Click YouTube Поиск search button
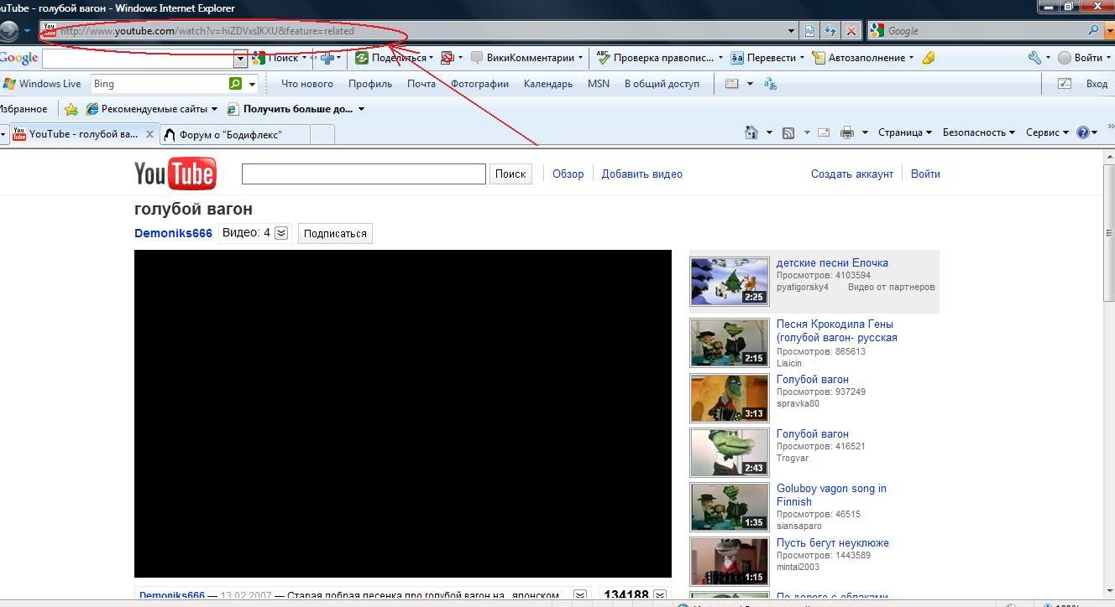Viewport: 1115px width, 607px height. coord(510,174)
